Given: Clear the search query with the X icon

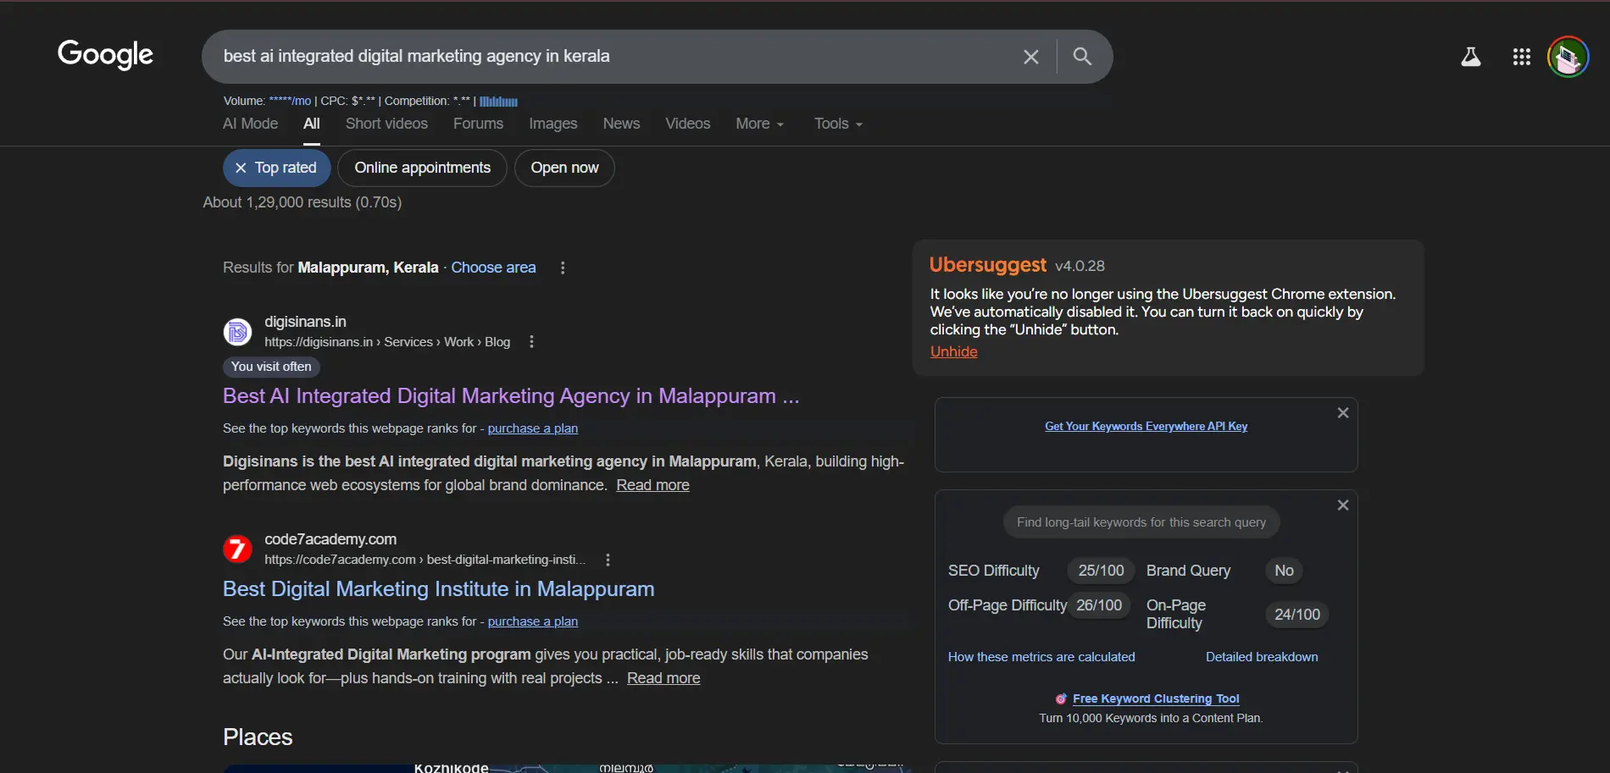Looking at the screenshot, I should pos(1030,57).
